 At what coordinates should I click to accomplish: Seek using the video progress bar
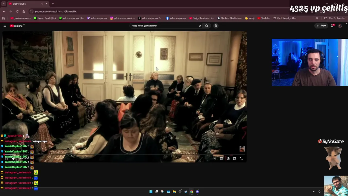pyautogui.click(x=125, y=154)
